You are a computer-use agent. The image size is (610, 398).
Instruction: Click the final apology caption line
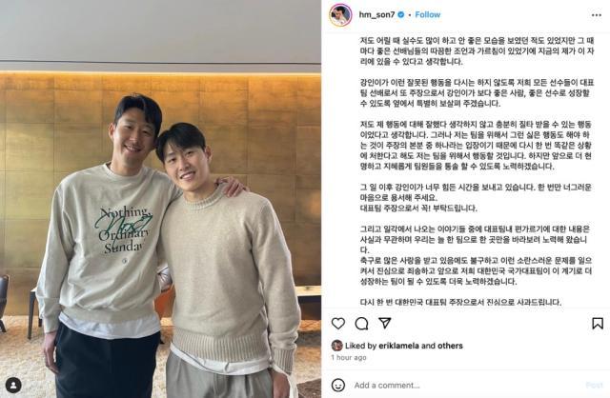tap(460, 302)
